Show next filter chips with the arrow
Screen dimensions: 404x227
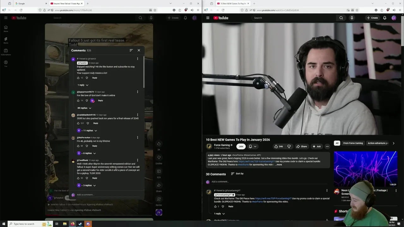point(393,143)
